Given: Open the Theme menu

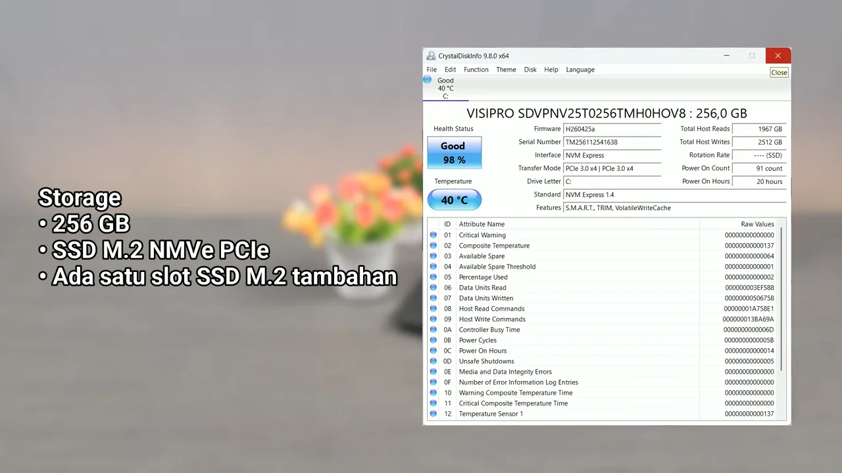Looking at the screenshot, I should 506,70.
